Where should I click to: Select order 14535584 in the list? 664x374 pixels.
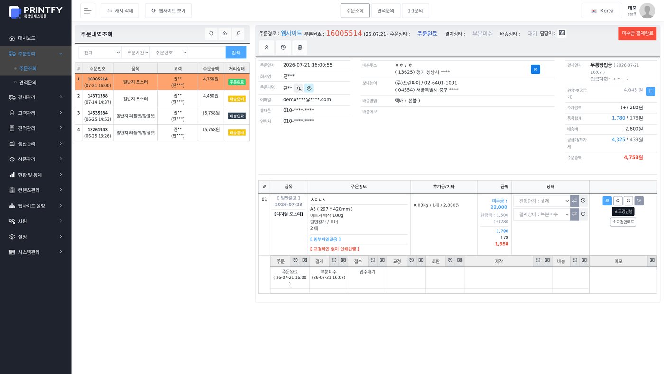click(x=162, y=116)
